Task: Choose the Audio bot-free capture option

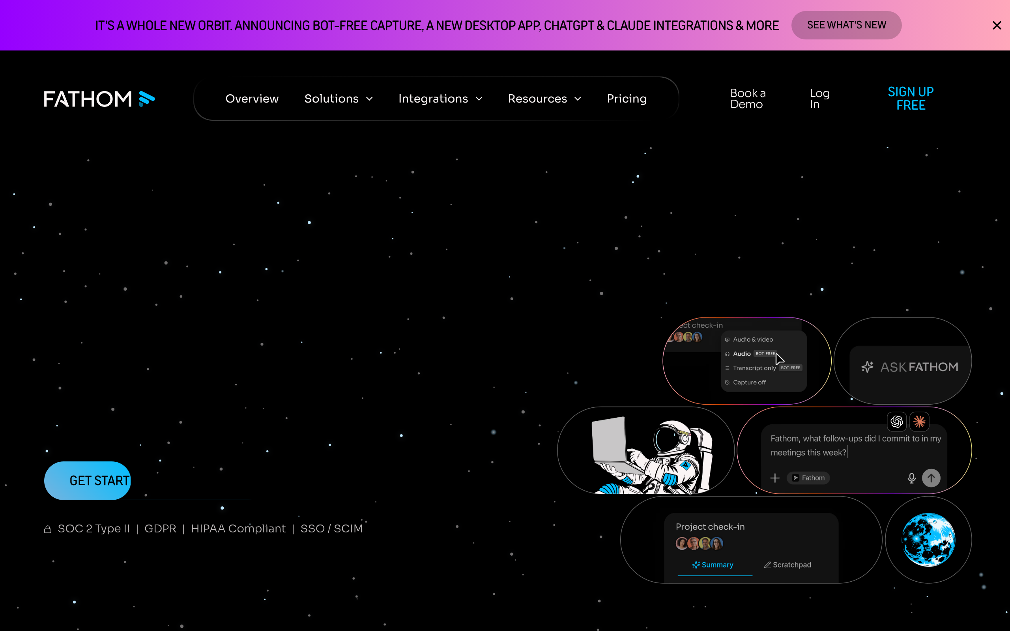Action: (750, 354)
